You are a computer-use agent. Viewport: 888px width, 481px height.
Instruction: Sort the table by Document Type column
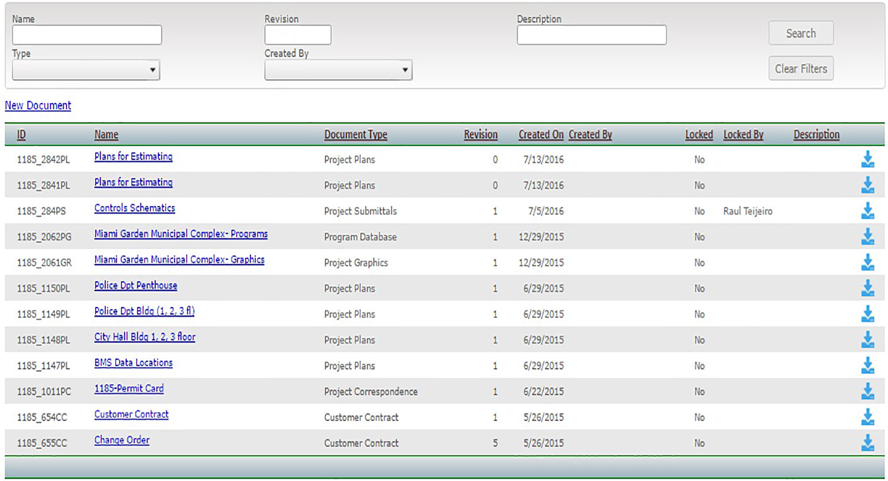coord(355,135)
